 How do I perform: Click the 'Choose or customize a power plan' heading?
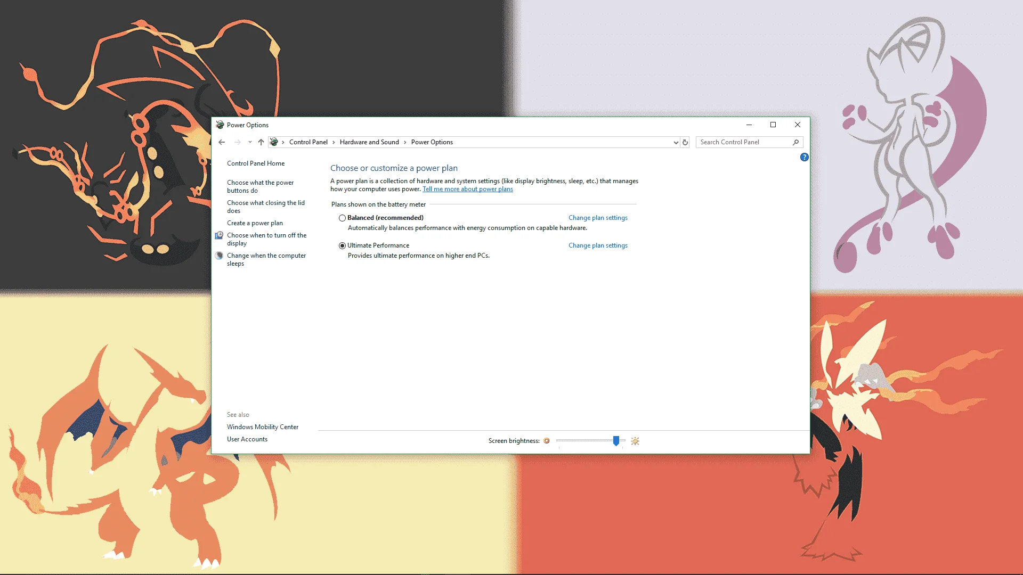pos(394,168)
